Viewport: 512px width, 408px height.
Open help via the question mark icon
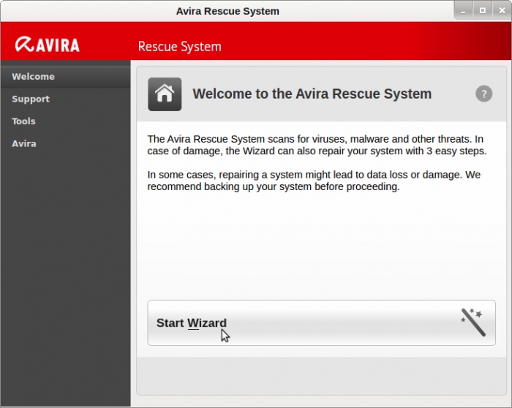(x=483, y=94)
